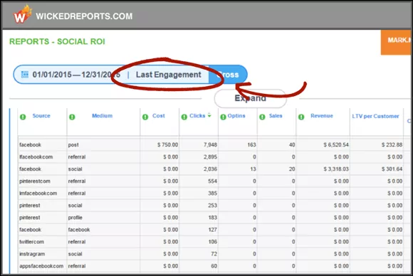Click the calendar icon in date range

[x=24, y=75]
